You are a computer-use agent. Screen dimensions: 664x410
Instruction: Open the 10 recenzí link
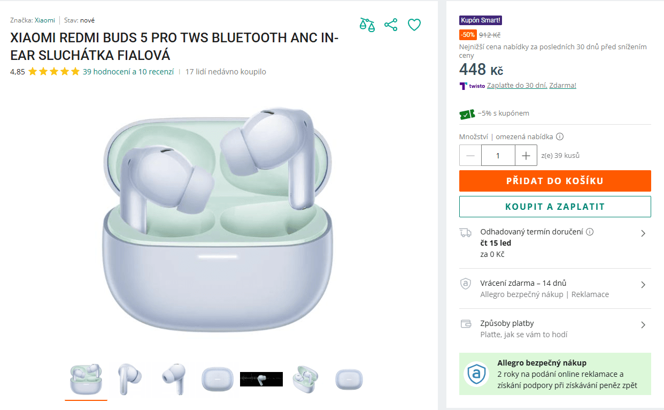tap(155, 71)
